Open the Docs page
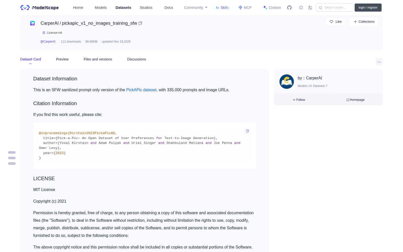The image size is (403, 252). coord(169,8)
